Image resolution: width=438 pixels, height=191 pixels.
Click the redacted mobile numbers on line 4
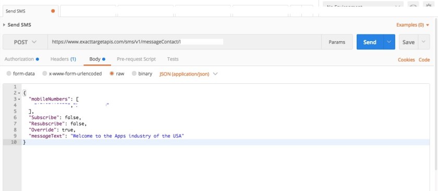71,105
